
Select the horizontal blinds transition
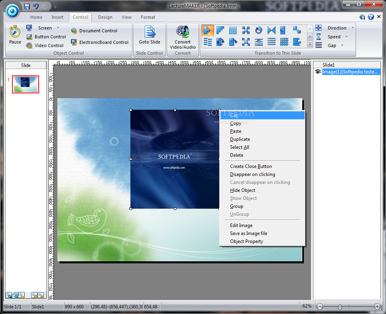click(272, 42)
